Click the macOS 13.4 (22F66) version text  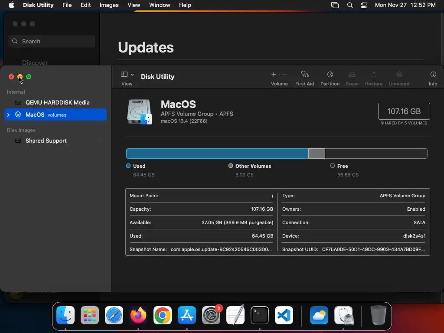point(184,121)
